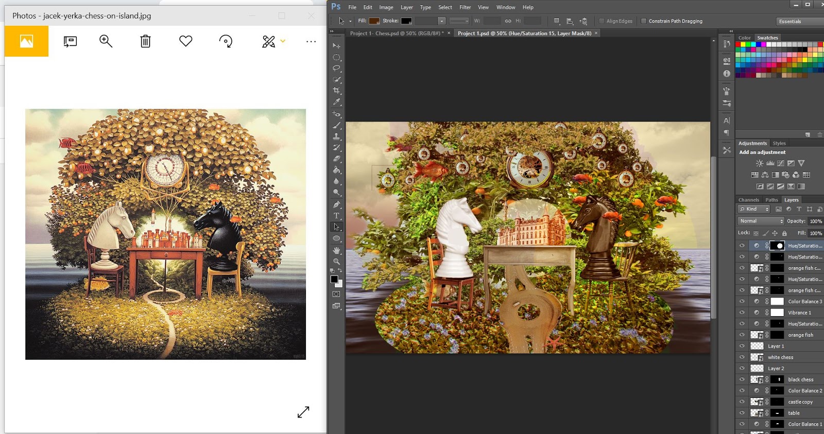Select the Hand tool
This screenshot has width=824, height=434.
coord(337,250)
